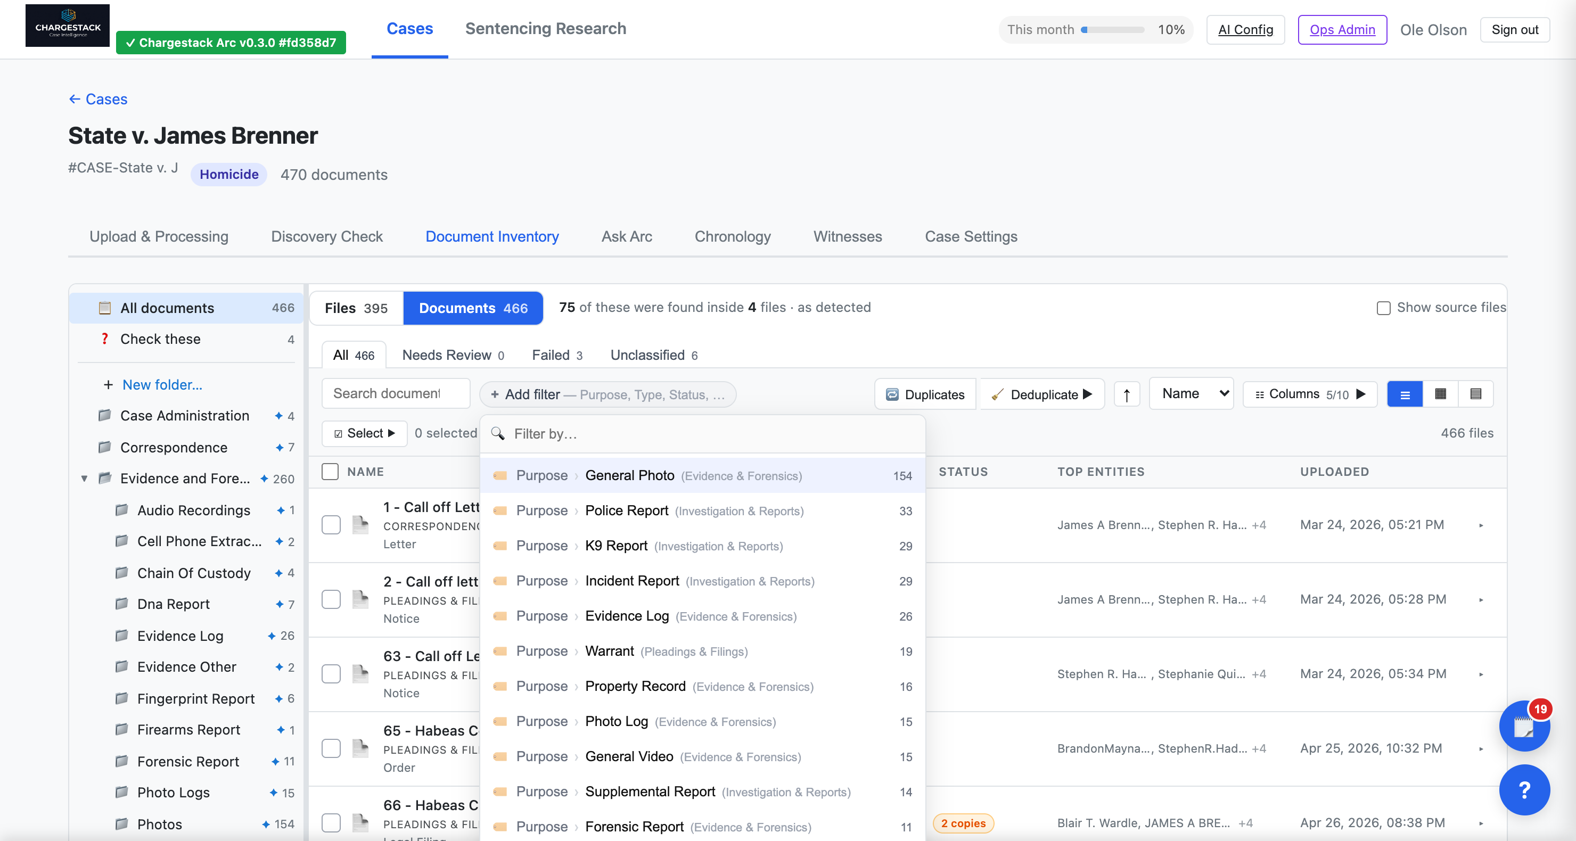The width and height of the screenshot is (1576, 841).
Task: Expand row options for 2 - Call off letter
Action: pos(1481,599)
